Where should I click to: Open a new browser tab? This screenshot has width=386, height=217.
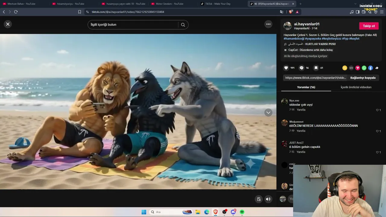click(x=300, y=4)
